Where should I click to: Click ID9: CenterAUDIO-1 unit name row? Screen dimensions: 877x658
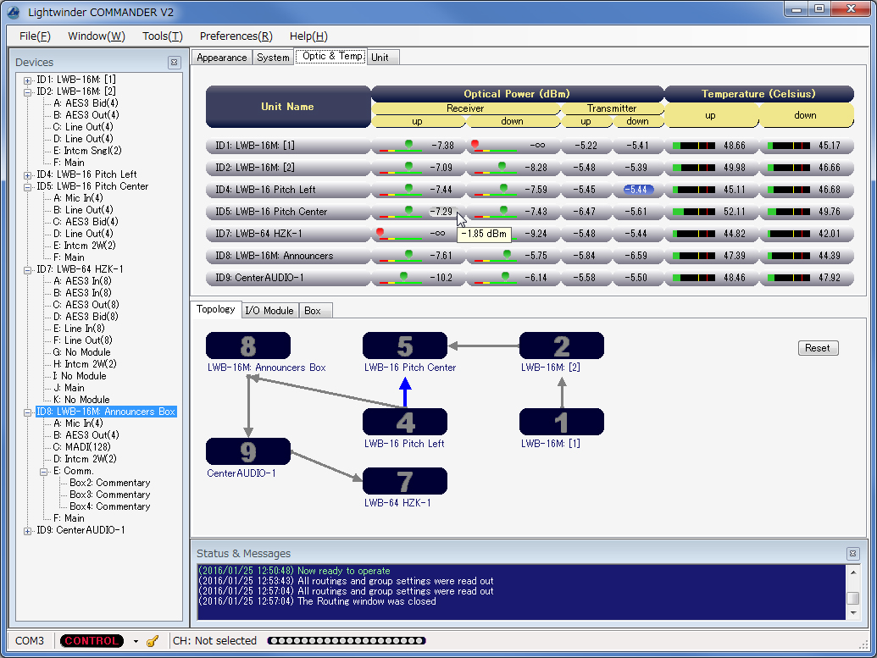[x=288, y=278]
